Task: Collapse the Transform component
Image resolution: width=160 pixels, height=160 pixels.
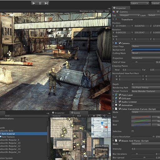Action: coord(113,19)
